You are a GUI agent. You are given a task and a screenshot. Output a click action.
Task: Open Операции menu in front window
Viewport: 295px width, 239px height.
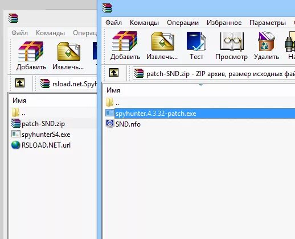pyautogui.click(x=183, y=23)
